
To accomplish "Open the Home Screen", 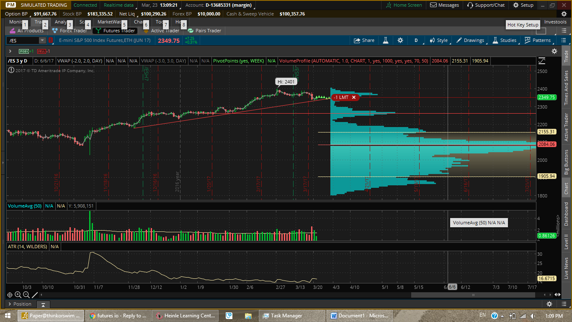I will click(404, 5).
